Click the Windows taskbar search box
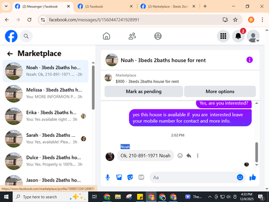 click(x=51, y=197)
